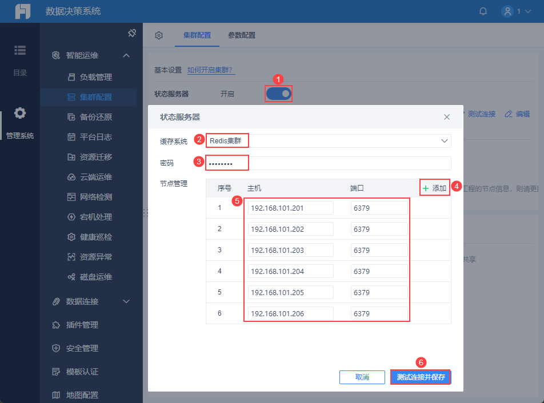Edit port 6379 field in row 6

379,313
